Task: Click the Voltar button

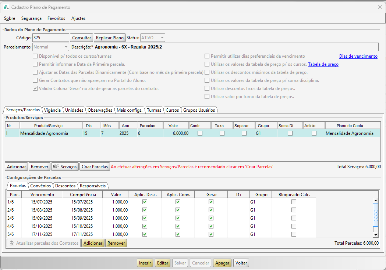Action: [241, 263]
